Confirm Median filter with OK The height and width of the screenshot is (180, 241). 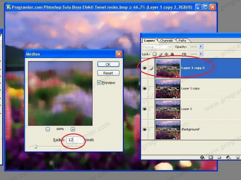pyautogui.click(x=108, y=64)
